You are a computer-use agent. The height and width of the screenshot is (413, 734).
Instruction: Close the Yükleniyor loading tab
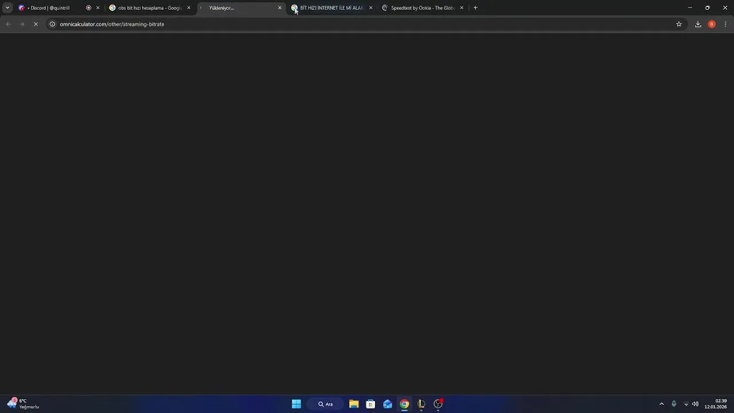click(x=280, y=8)
